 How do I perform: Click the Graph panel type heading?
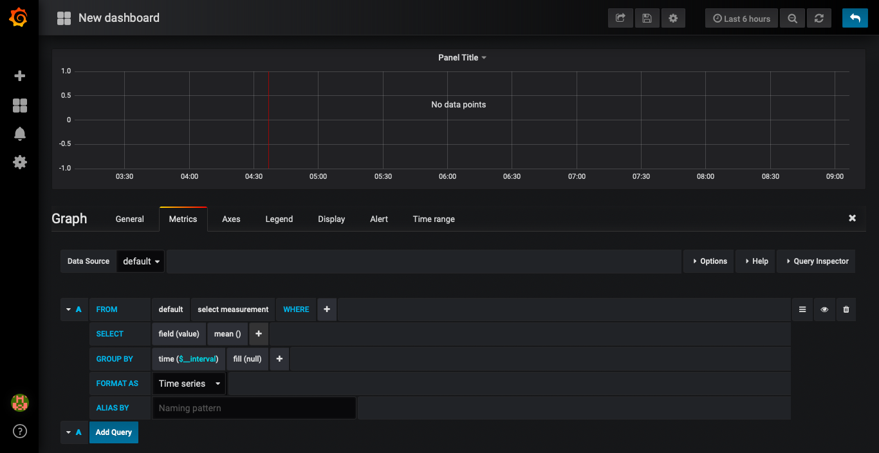[69, 219]
